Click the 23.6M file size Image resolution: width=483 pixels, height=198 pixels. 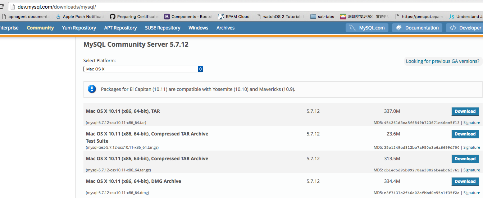393,134
